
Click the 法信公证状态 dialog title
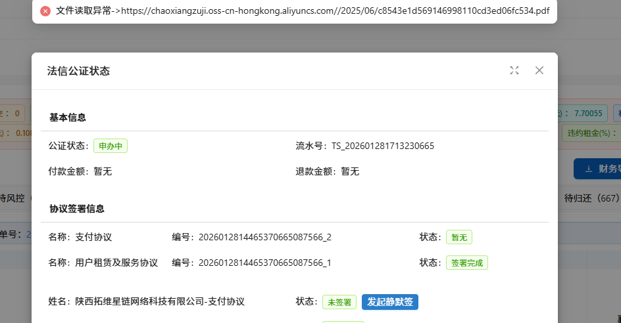click(78, 71)
